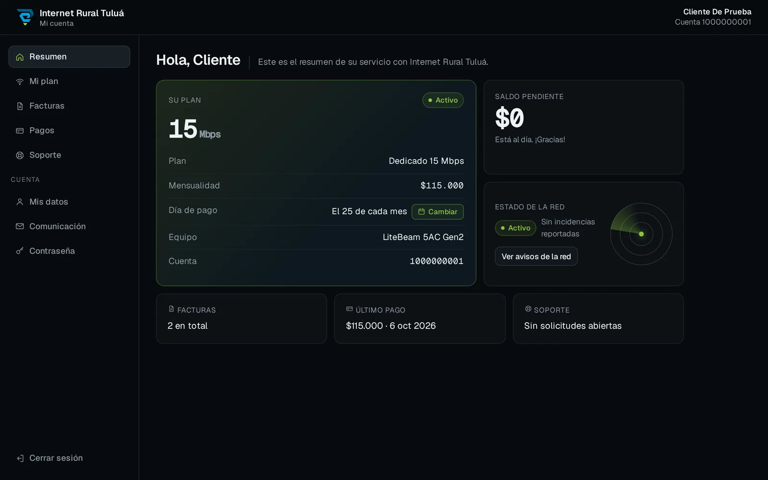This screenshot has width=768, height=480.
Task: Open the SOPORTE Sin solicitudes abiertas card
Action: (x=598, y=319)
